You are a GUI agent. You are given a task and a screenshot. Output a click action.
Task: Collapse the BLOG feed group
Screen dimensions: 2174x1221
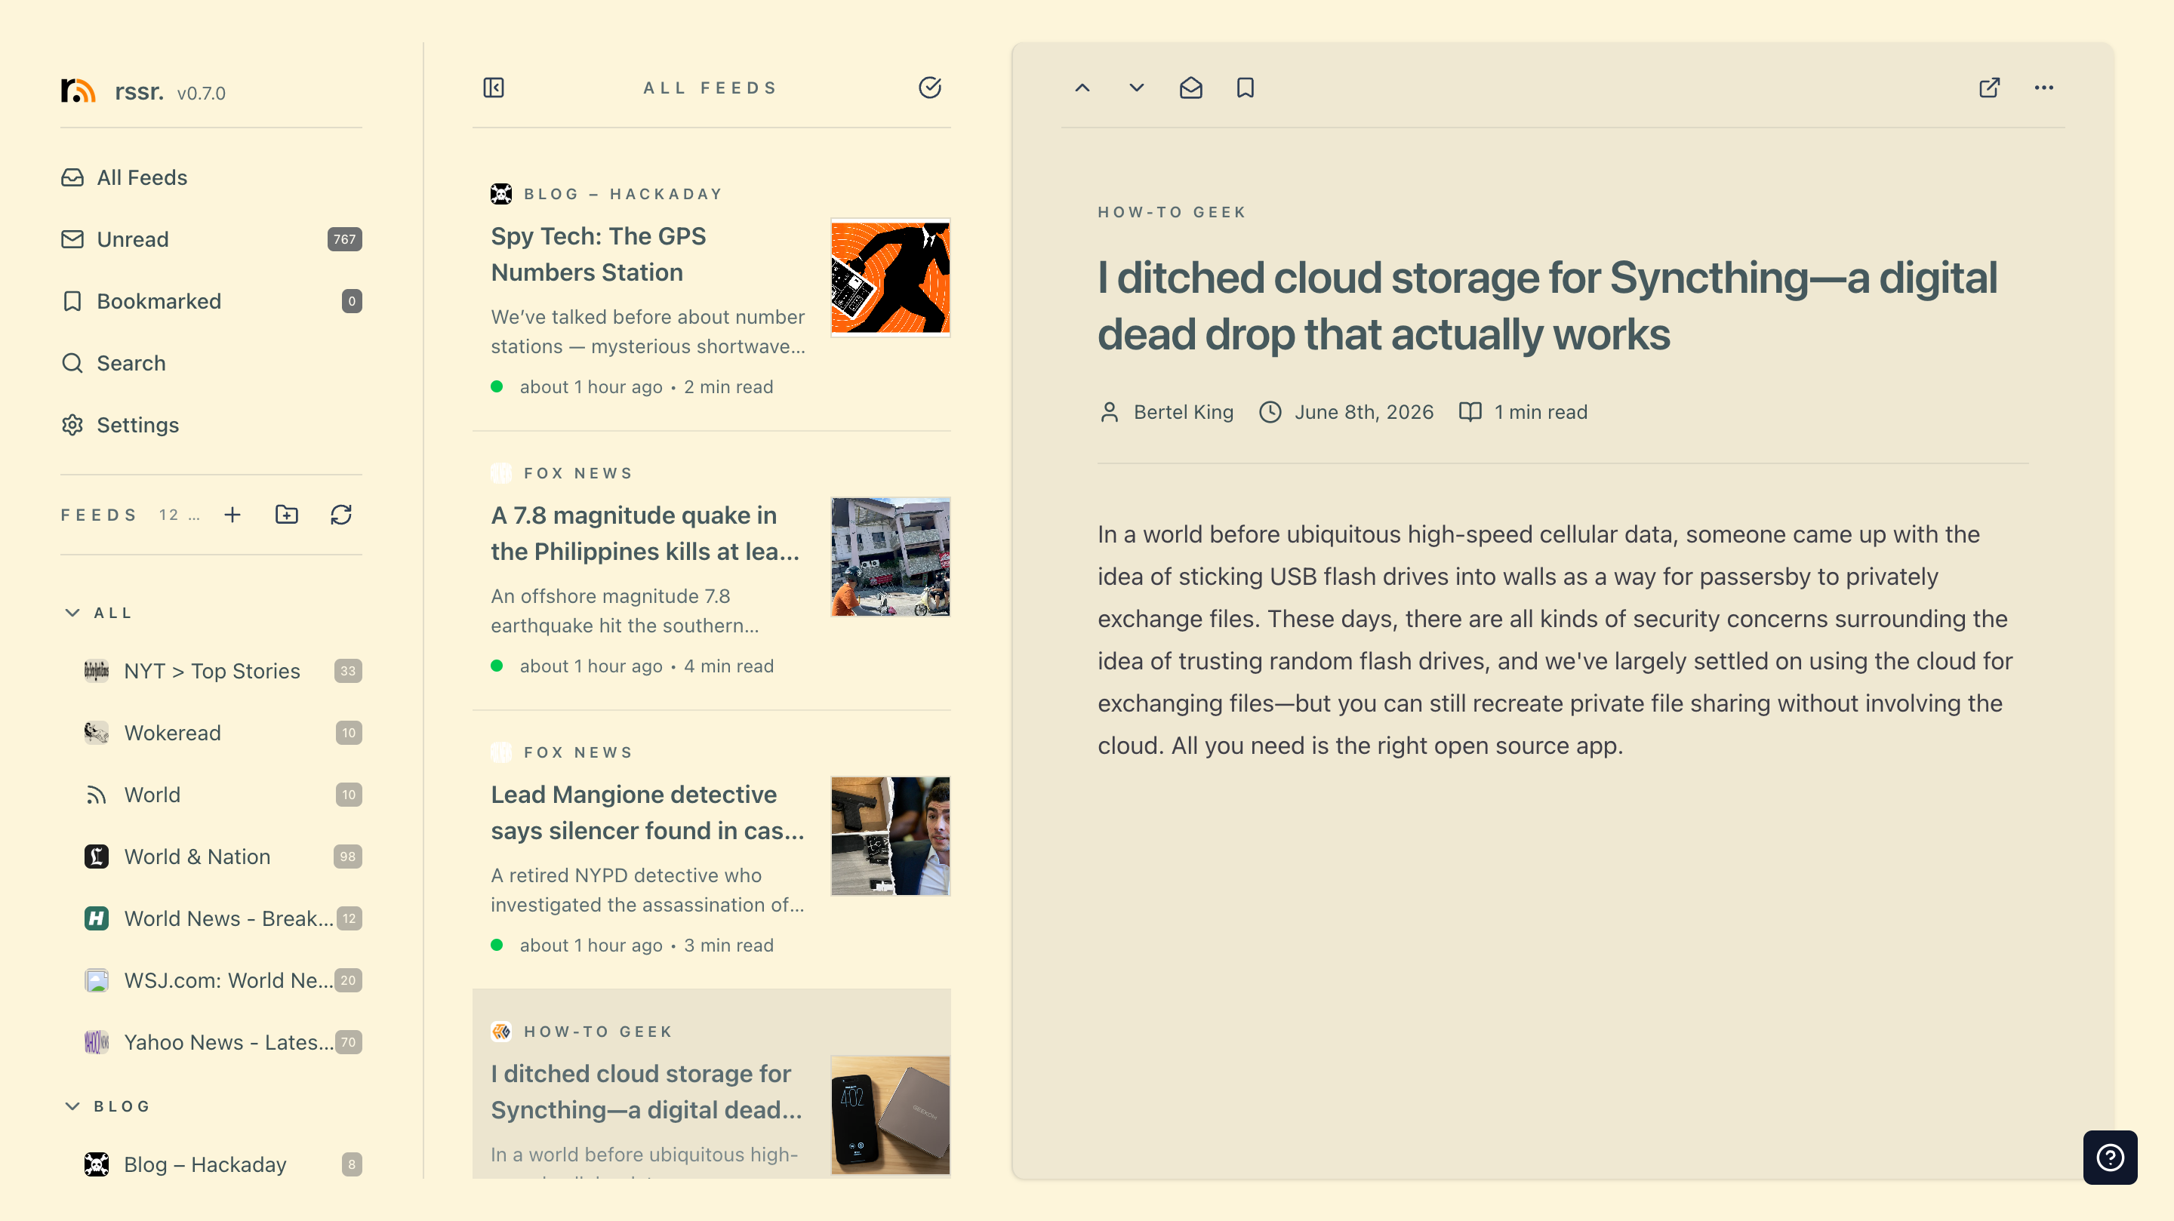click(72, 1106)
